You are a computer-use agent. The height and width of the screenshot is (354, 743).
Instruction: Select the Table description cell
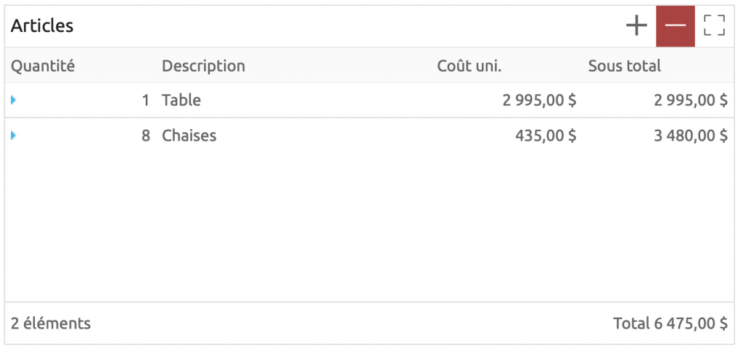tap(181, 100)
